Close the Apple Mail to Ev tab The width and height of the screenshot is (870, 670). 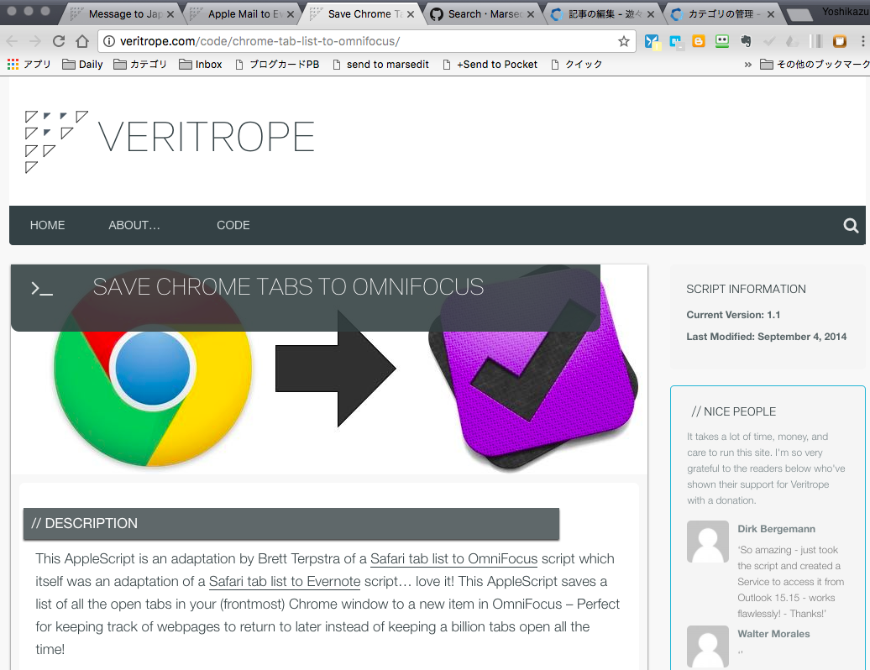291,14
